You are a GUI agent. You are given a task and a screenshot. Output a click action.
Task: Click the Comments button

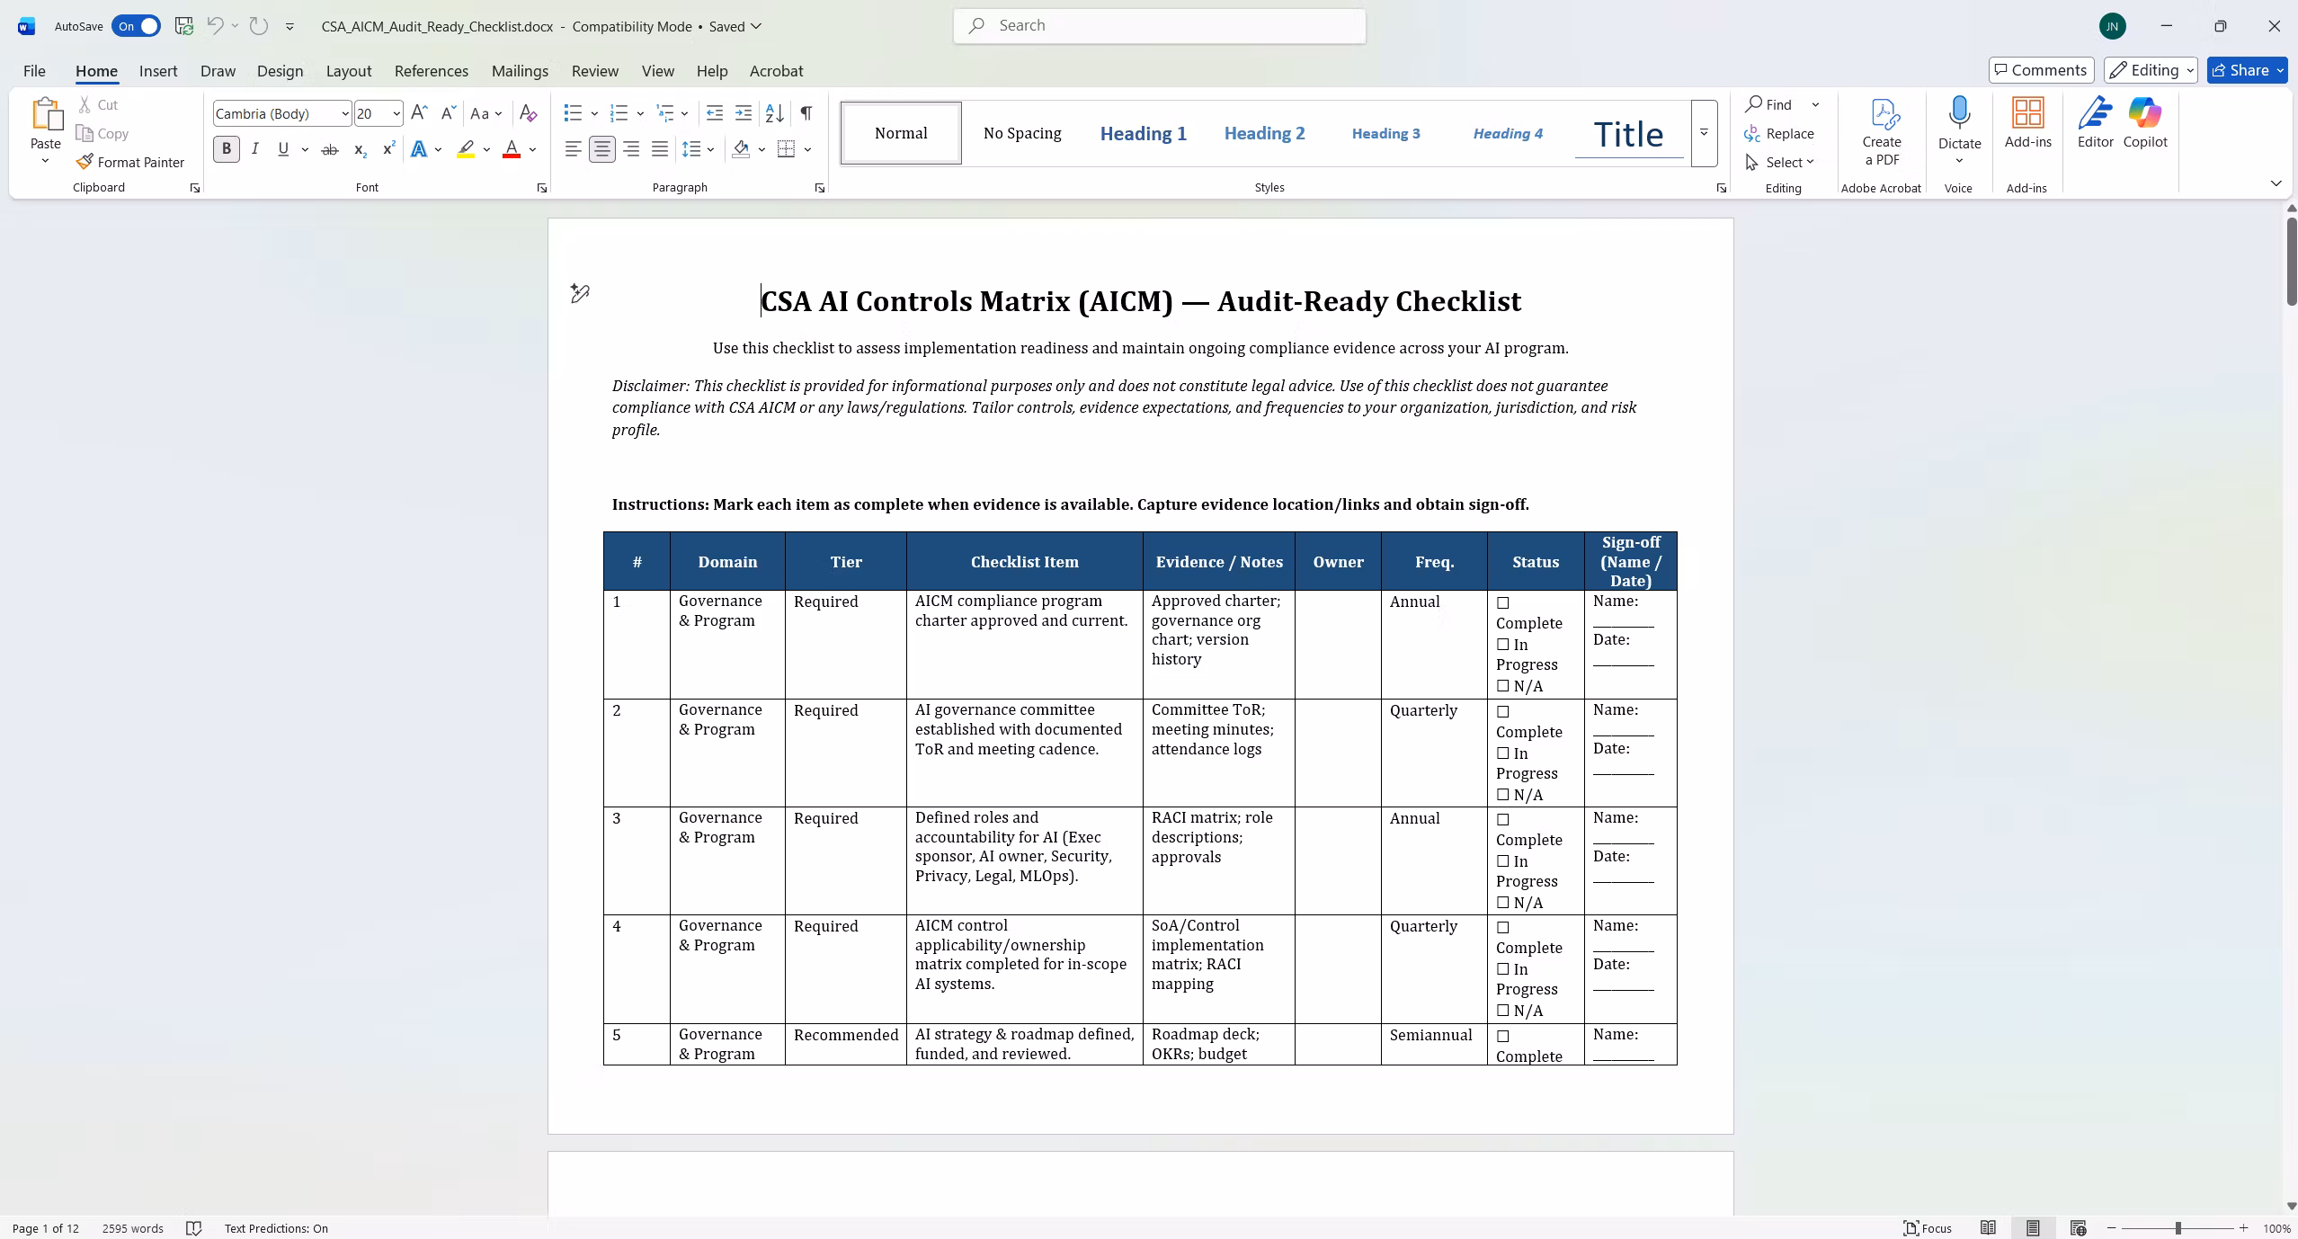[2041, 70]
